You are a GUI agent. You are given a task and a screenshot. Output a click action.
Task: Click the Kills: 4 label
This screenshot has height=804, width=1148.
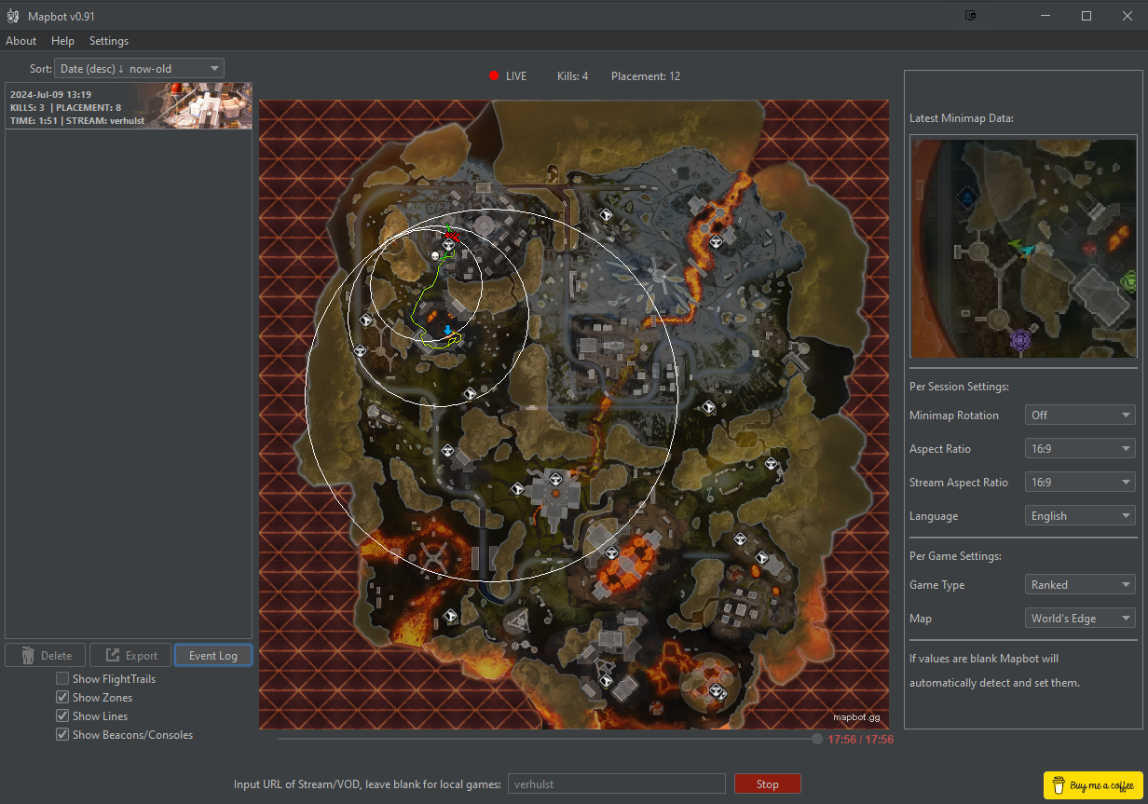click(x=572, y=76)
